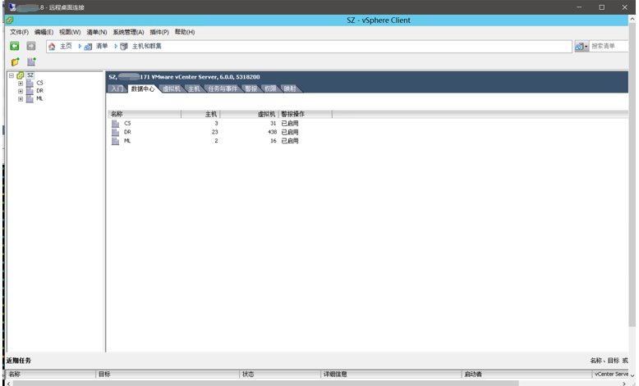The height and width of the screenshot is (386, 639).
Task: Click the 主机和群集 breadcrumb link
Action: (146, 47)
